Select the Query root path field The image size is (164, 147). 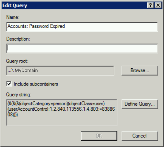coord(60,71)
